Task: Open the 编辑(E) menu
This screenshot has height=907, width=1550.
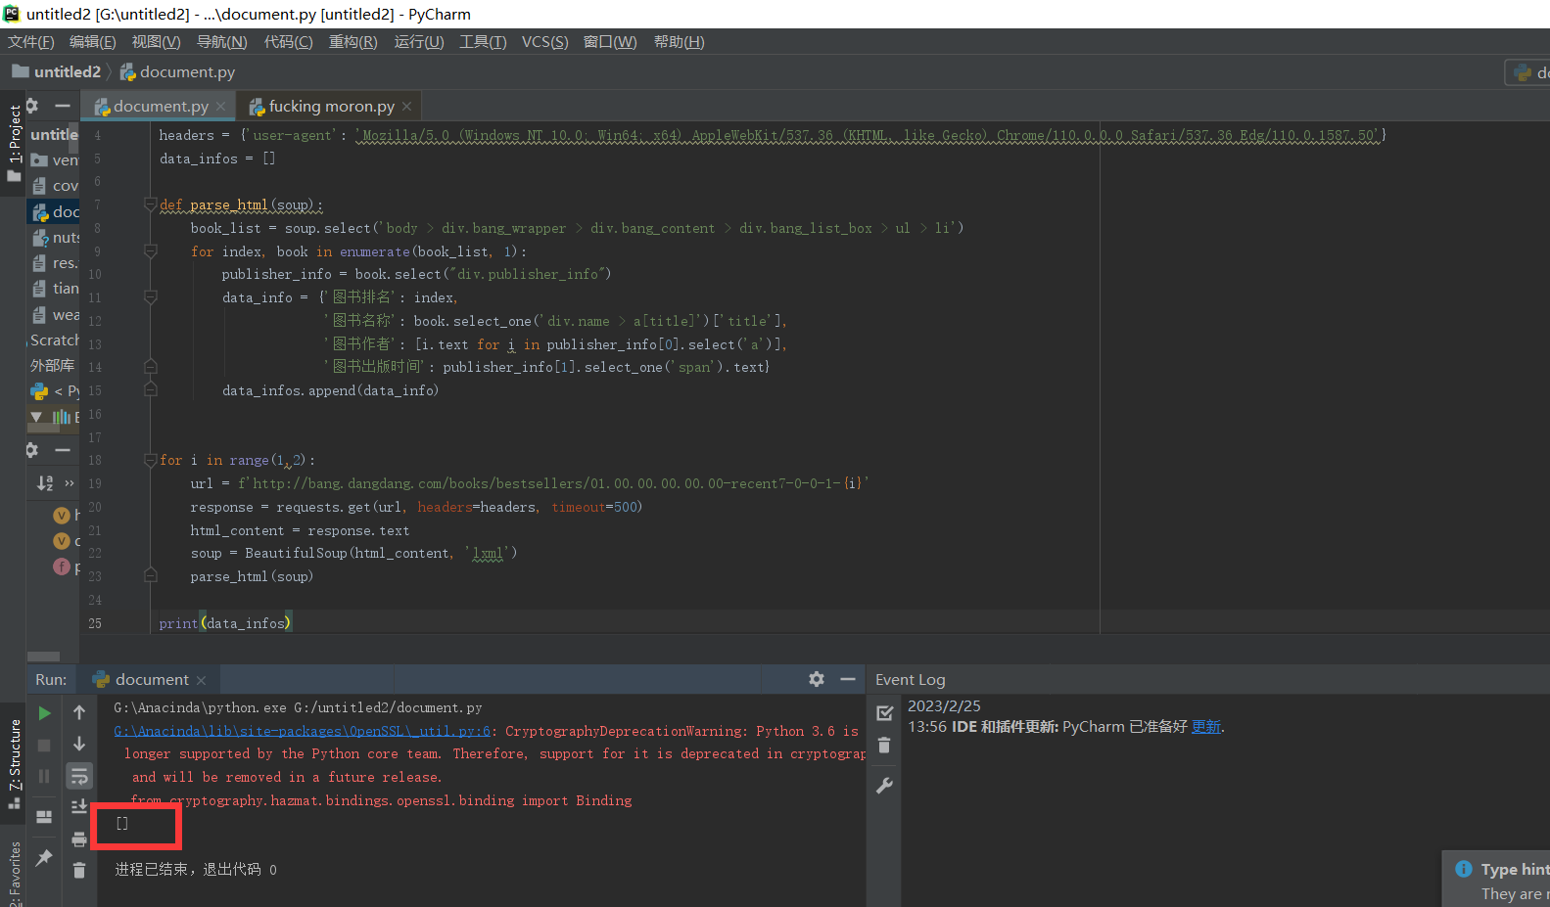Action: pyautogui.click(x=93, y=42)
